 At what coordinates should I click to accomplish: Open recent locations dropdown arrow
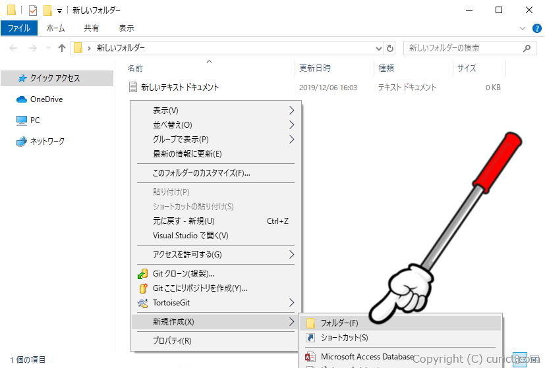click(48, 48)
